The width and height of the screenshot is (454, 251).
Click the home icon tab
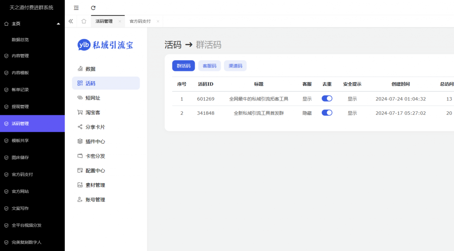(x=84, y=21)
